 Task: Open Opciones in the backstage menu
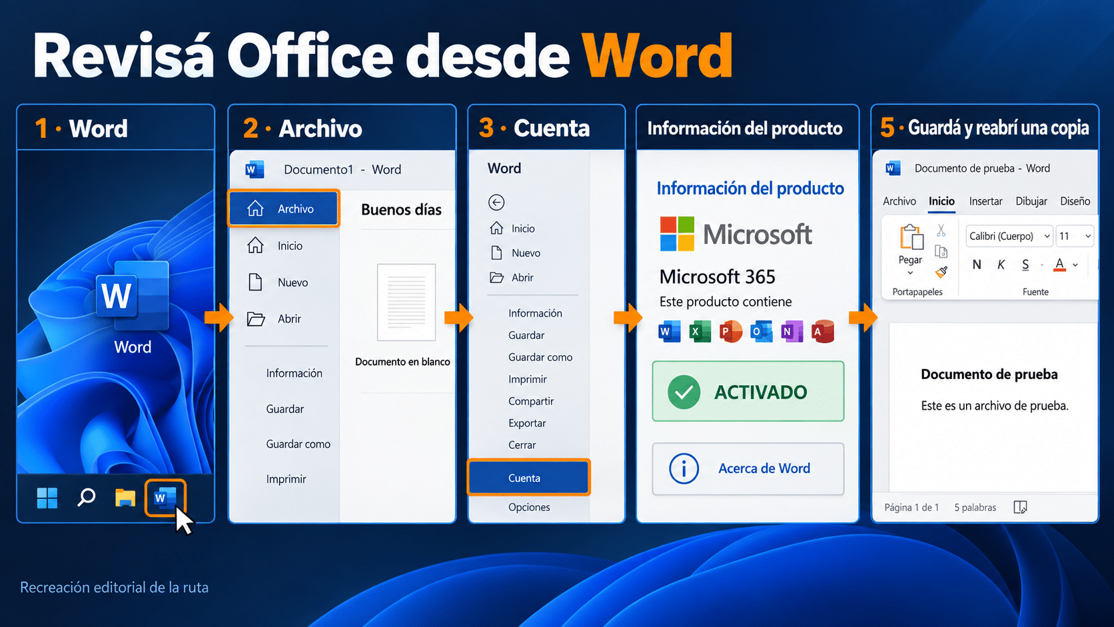click(x=529, y=507)
